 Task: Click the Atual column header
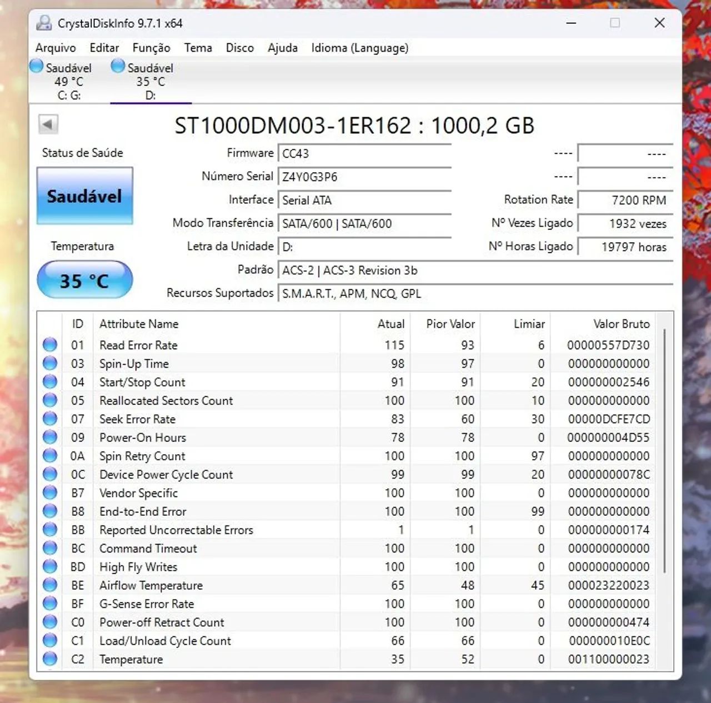pos(375,324)
